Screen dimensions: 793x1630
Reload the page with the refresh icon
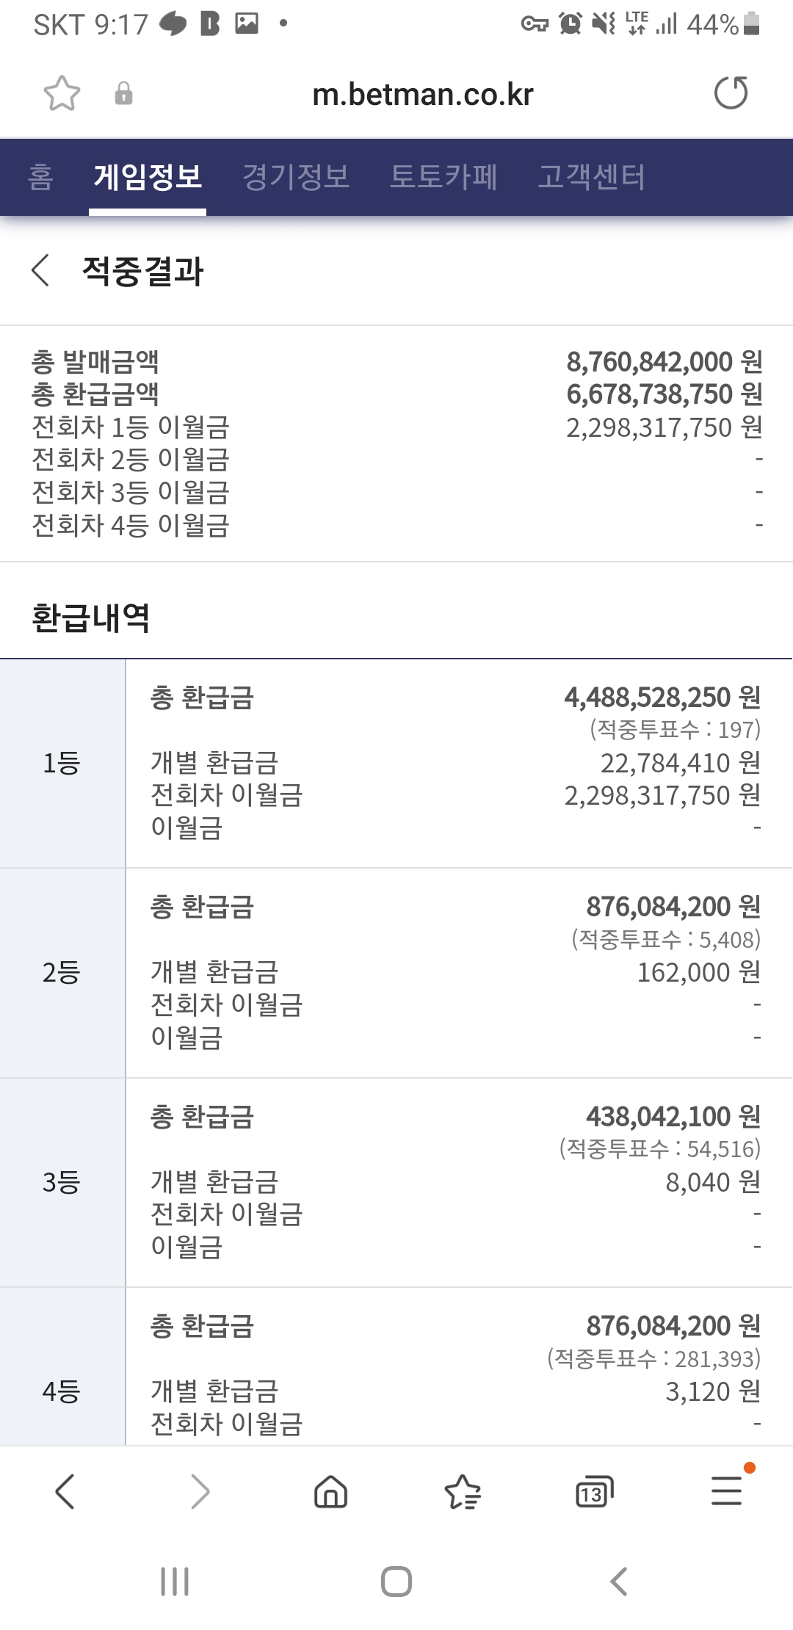pos(731,93)
